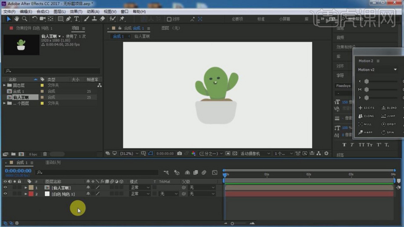Activate the Puppet Pin tool

(x=122, y=19)
